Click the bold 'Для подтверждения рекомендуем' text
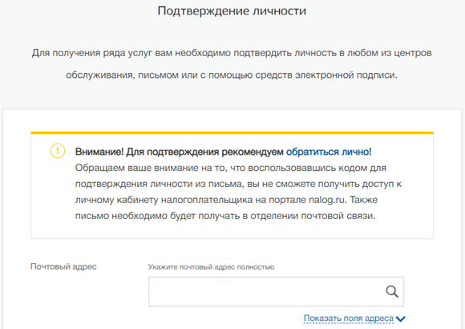Viewport: 465px width, 329px height. click(205, 152)
